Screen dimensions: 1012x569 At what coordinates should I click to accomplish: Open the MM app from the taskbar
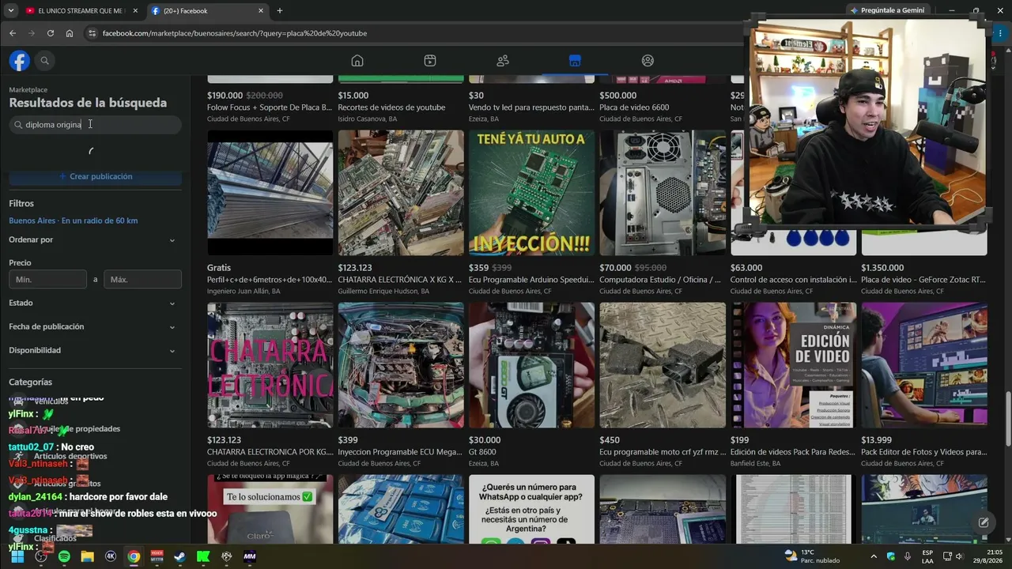pyautogui.click(x=250, y=556)
